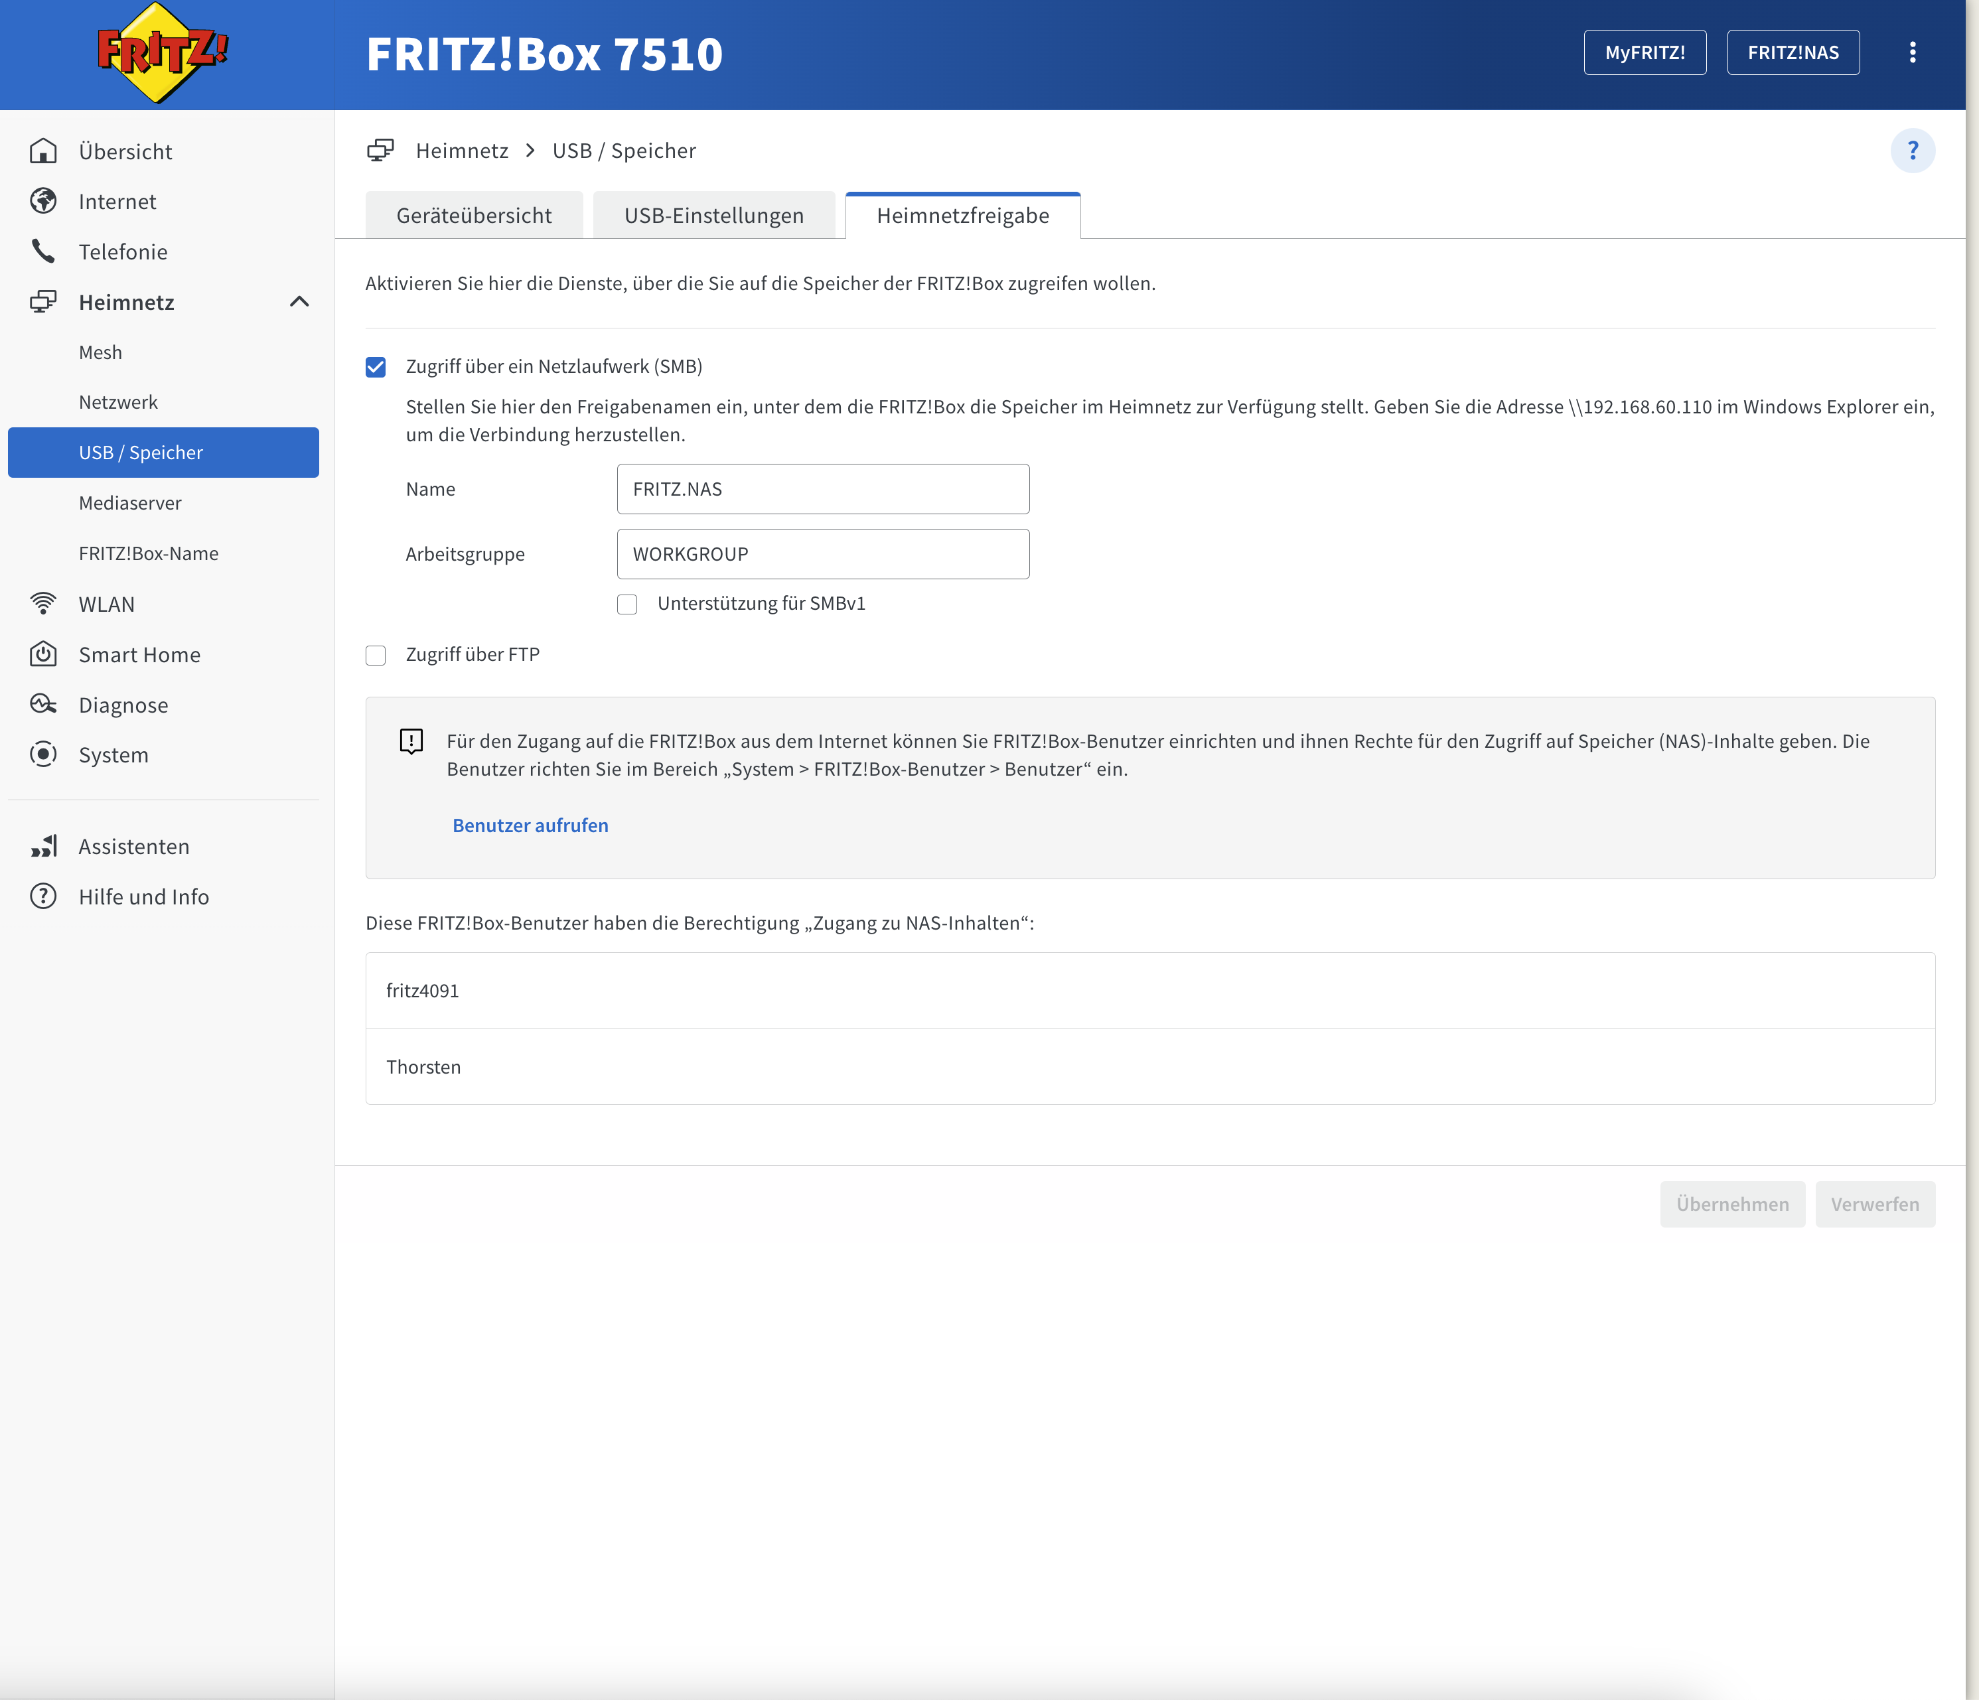
Task: Open the Diagnose menu label
Action: 123,706
